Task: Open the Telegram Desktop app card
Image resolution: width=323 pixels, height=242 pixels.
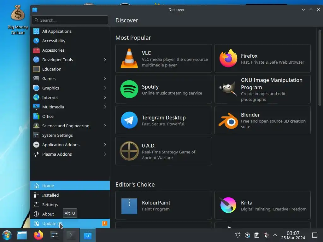Action: coord(164,120)
